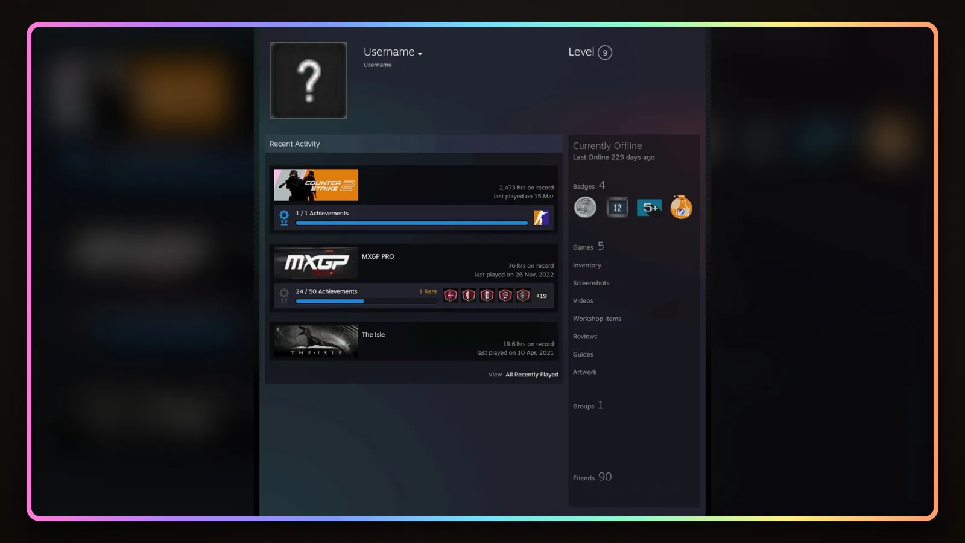Open the Artwork link
The image size is (965, 543).
584,372
